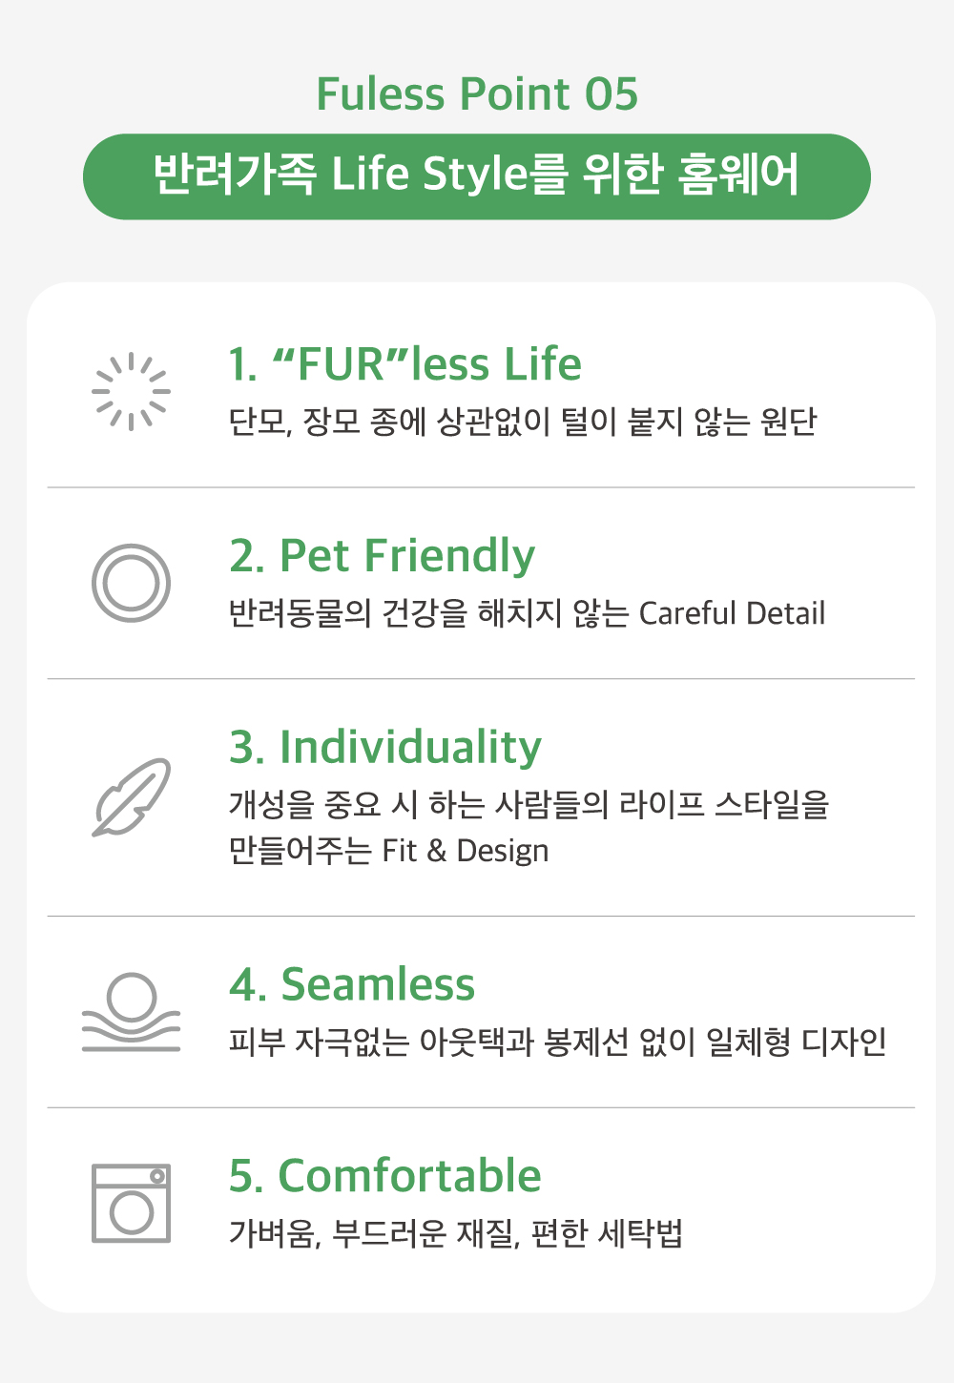Click the '반려동물의 건강을 해치지 않는' description

click(x=527, y=613)
